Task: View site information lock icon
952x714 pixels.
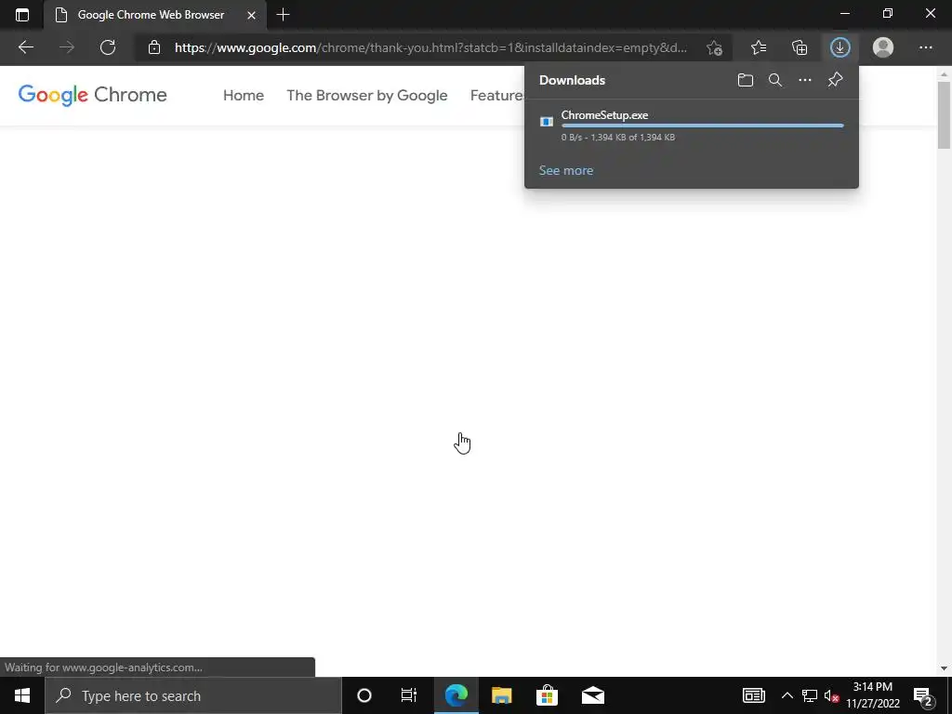Action: [154, 47]
